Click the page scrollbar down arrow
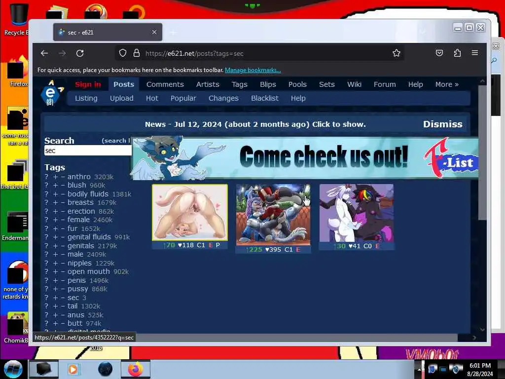Viewport: 505px width, 379px height. coord(482,330)
